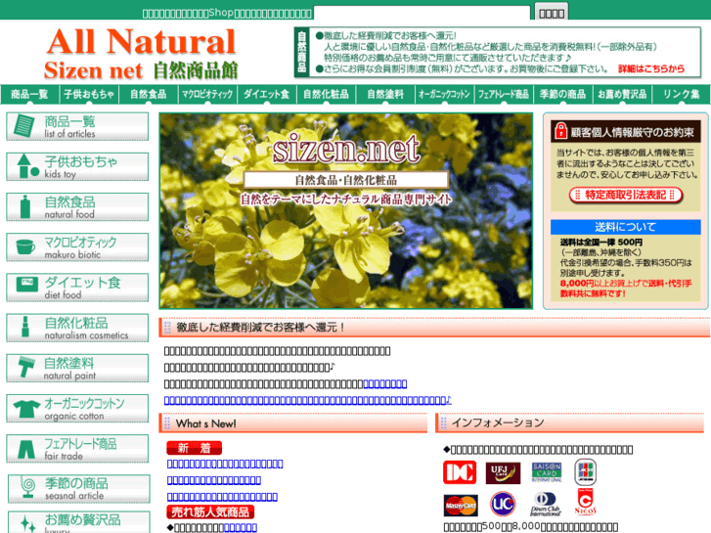Click the fair trade pants icon
Image resolution: width=711 pixels, height=533 pixels.
[25, 448]
